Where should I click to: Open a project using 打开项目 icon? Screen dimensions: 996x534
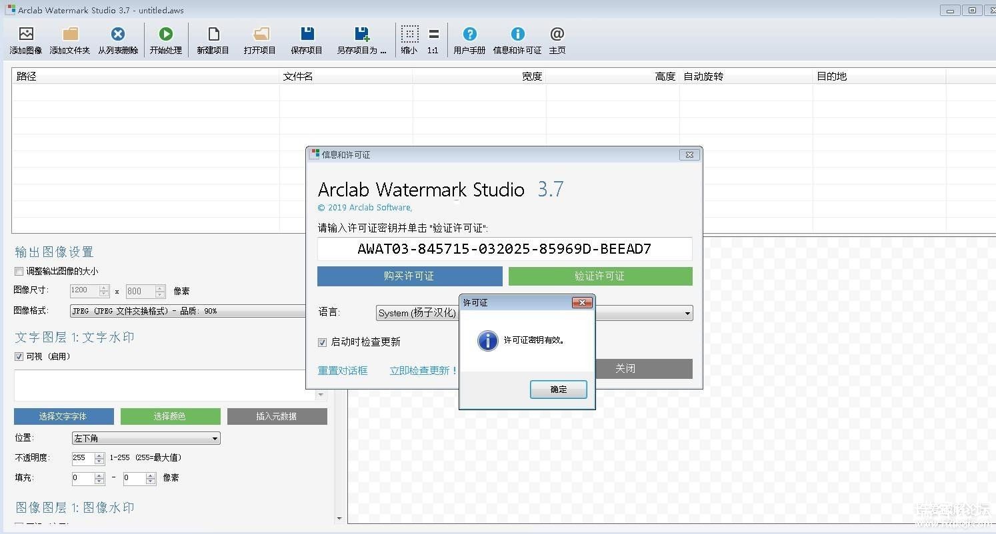(x=261, y=40)
